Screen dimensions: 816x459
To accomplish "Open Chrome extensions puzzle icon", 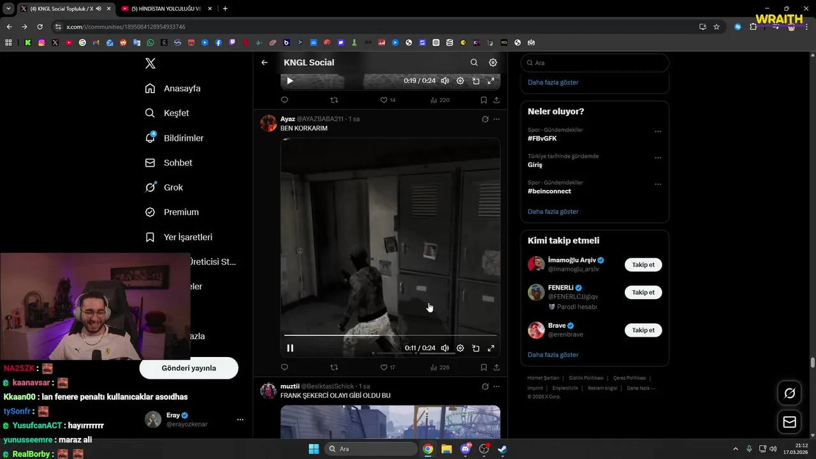I will pos(754,27).
